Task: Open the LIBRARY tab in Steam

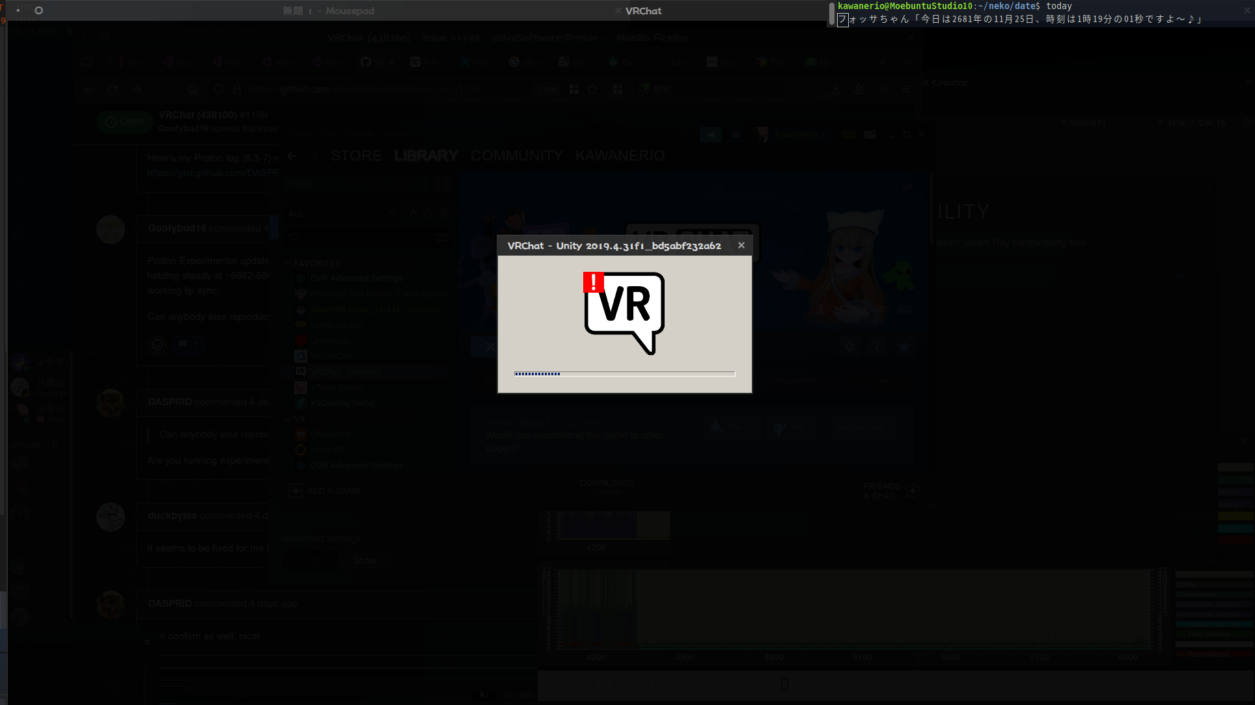Action: (x=426, y=156)
